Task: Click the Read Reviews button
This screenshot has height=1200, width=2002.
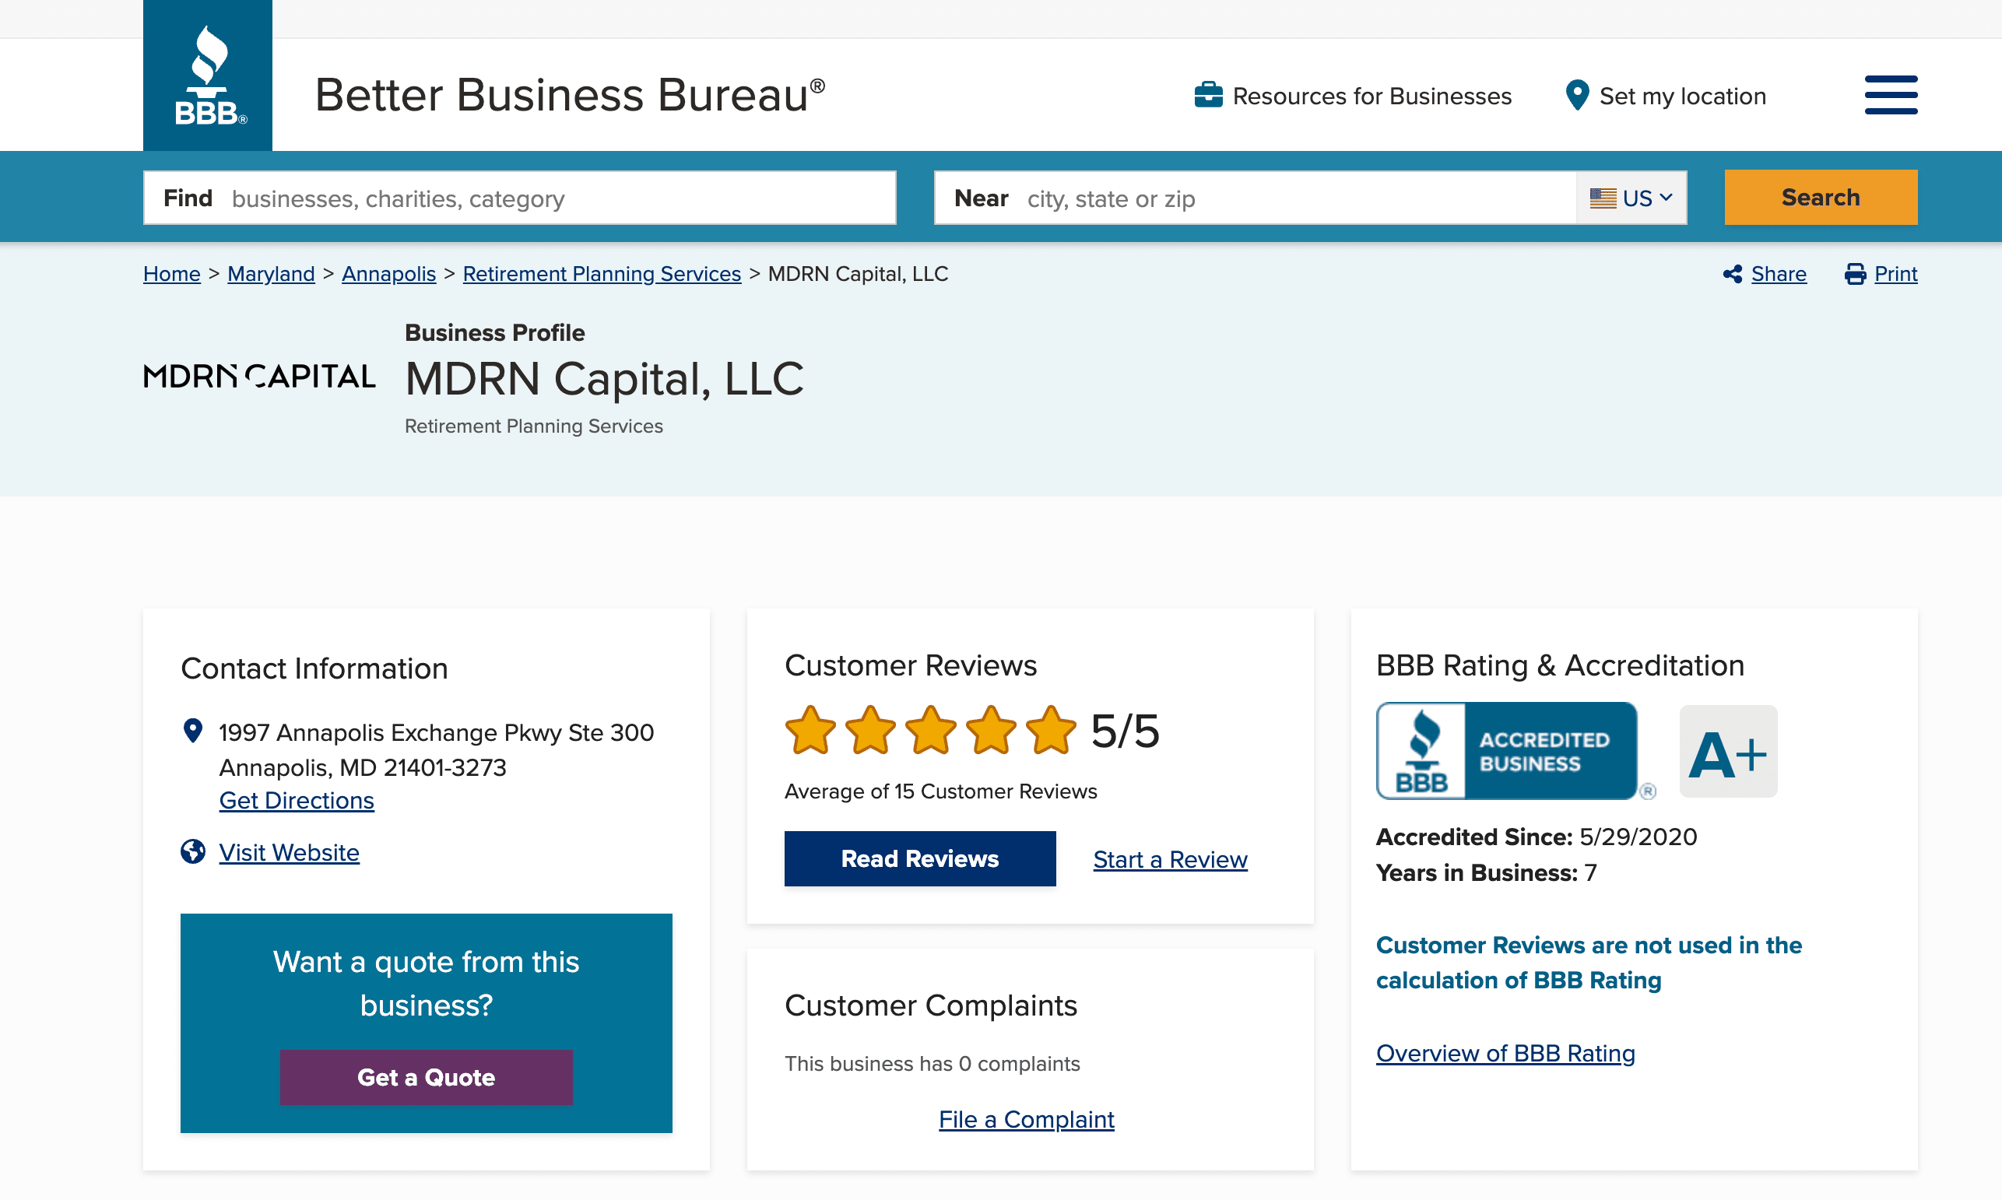Action: [919, 859]
